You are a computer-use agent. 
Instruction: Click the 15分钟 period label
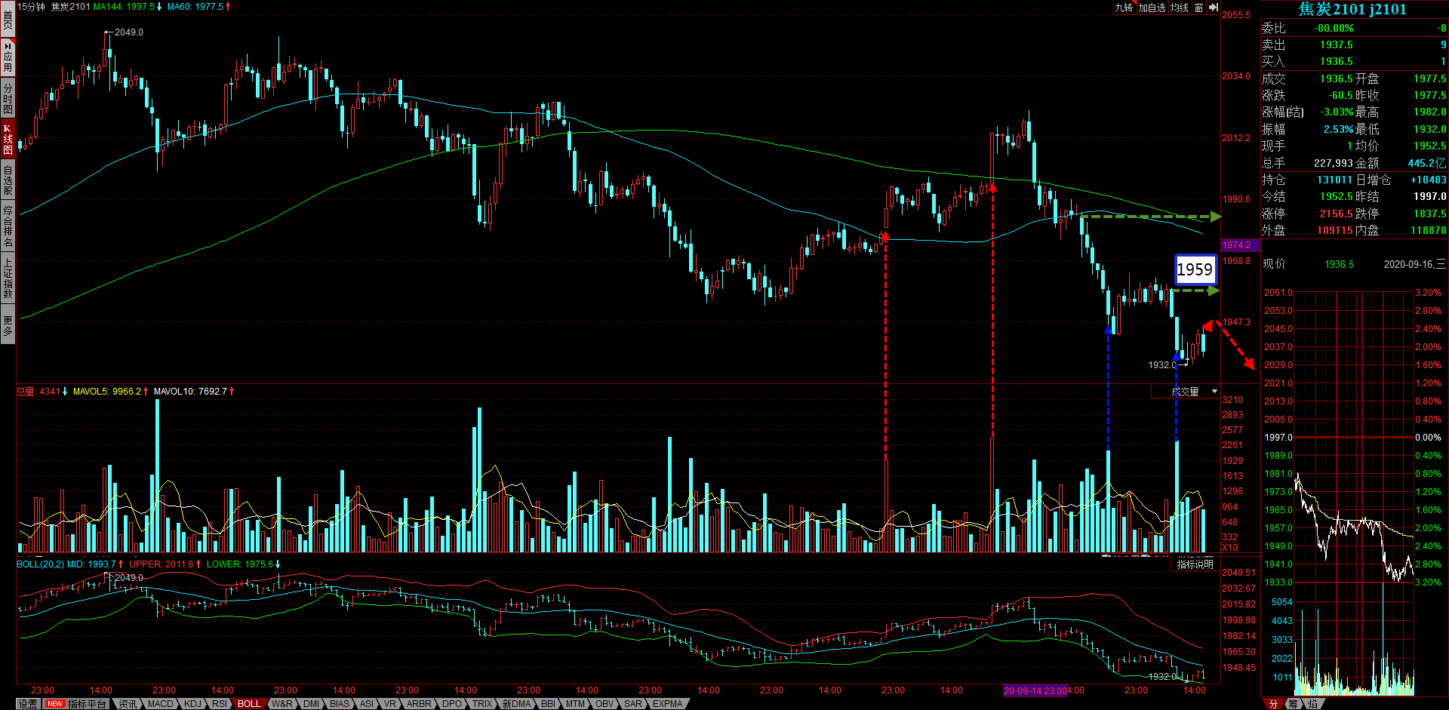click(x=31, y=7)
